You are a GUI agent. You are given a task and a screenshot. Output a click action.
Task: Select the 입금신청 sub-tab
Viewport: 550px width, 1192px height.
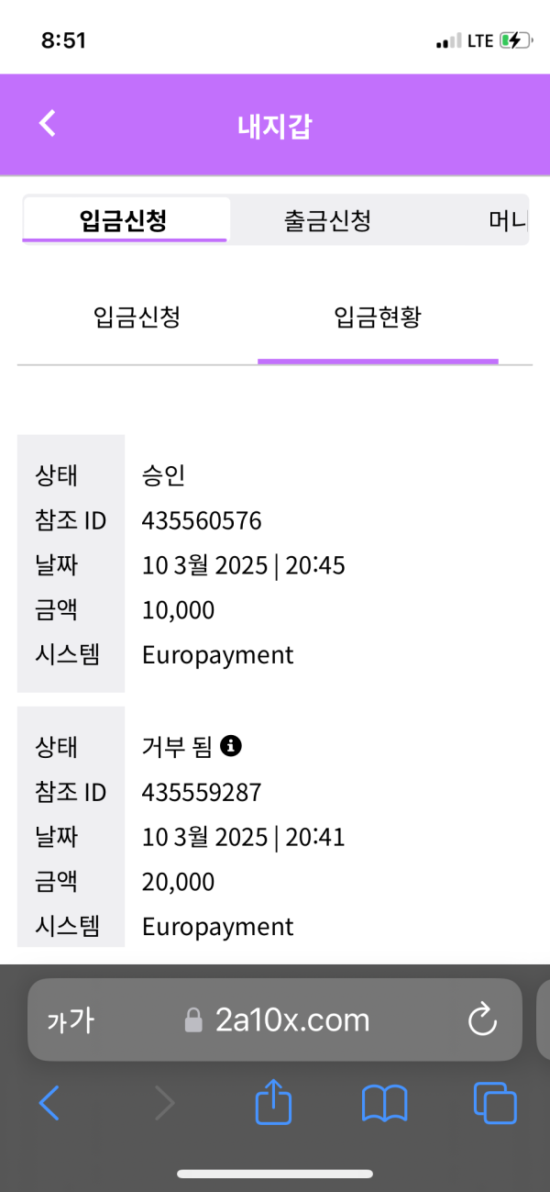[137, 317]
